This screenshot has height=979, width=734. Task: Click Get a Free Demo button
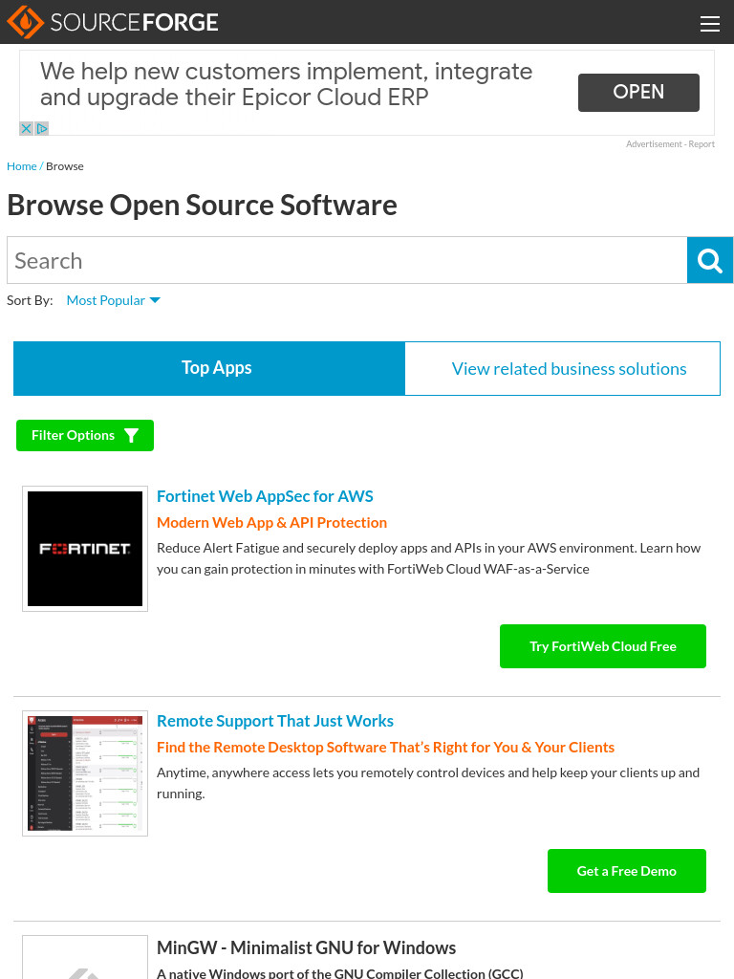tap(627, 871)
